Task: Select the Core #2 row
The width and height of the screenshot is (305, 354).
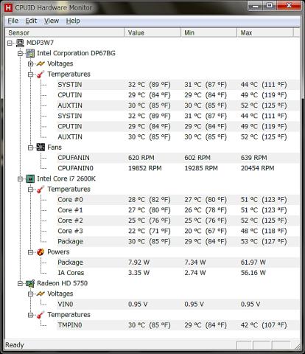Action: (x=178, y=221)
